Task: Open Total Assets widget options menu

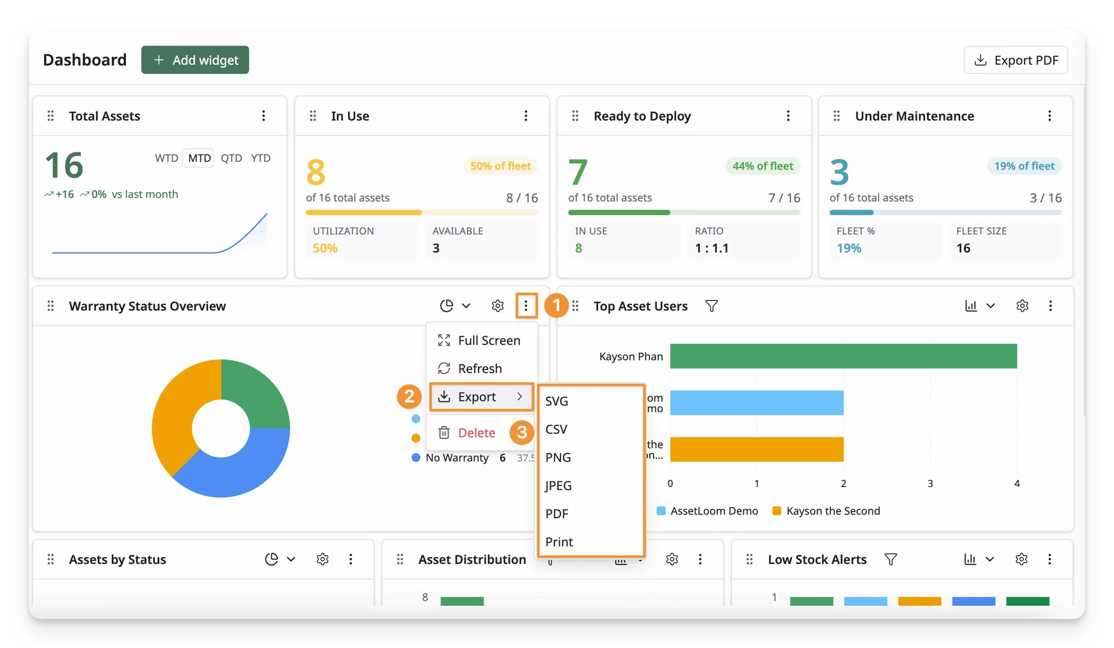Action: coord(263,116)
